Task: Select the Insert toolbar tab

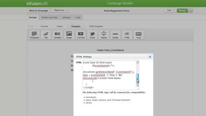Action: pyautogui.click(x=60, y=26)
